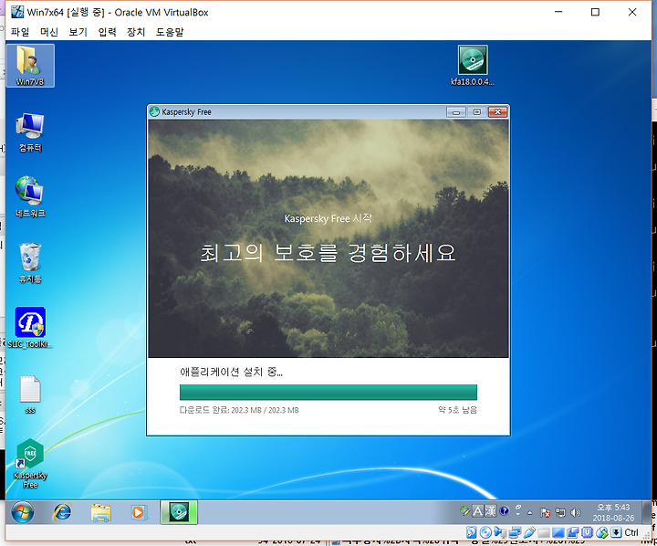
Task: Click VirtualBox network adapter indicator
Action: click(515, 532)
